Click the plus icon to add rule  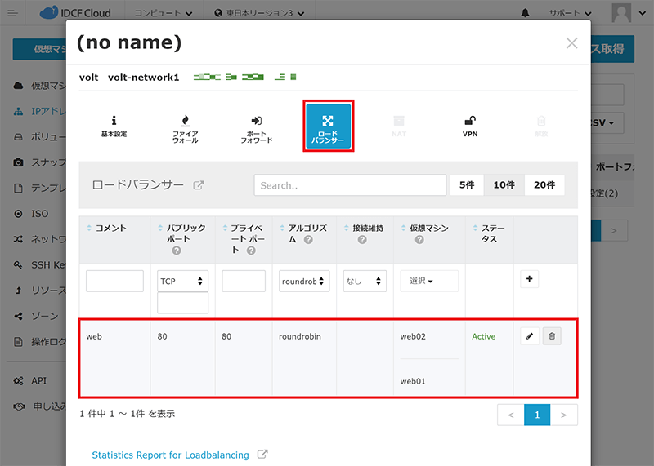(x=530, y=280)
